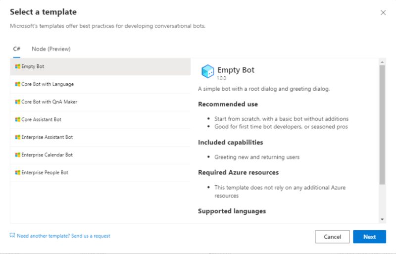The width and height of the screenshot is (396, 254).
Task: Click the scroll up arrow in details pane
Action: [x=382, y=62]
